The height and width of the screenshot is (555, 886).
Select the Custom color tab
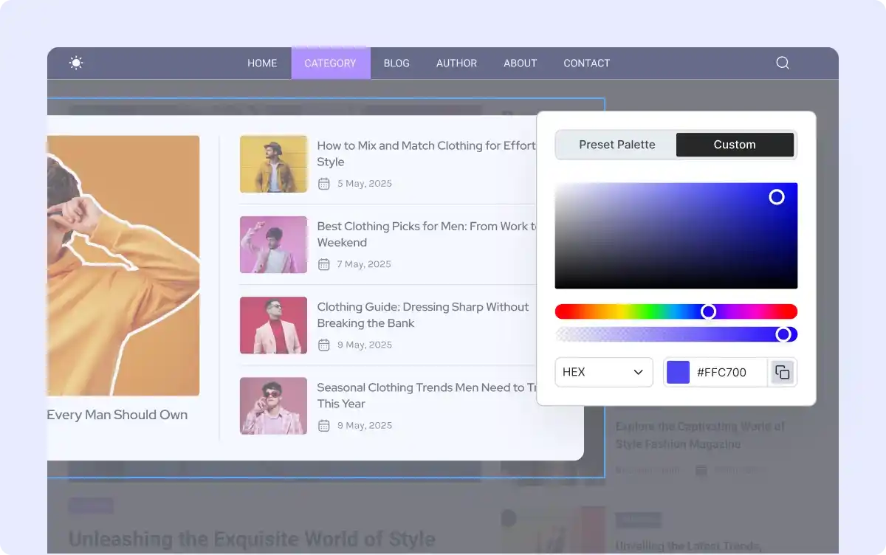coord(735,145)
